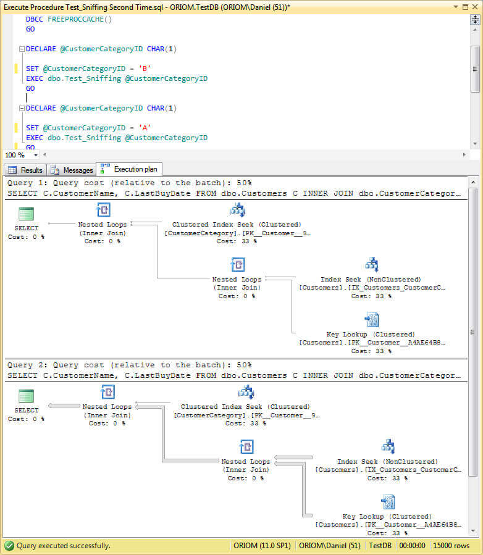Screen dimensions: 483x555
Task: Click the Query 1 SELECT statement text
Action: coord(234,193)
